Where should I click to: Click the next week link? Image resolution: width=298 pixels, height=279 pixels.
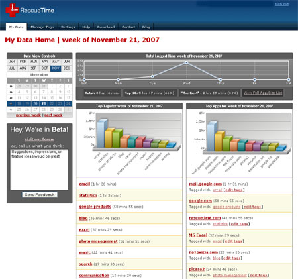coord(54,115)
